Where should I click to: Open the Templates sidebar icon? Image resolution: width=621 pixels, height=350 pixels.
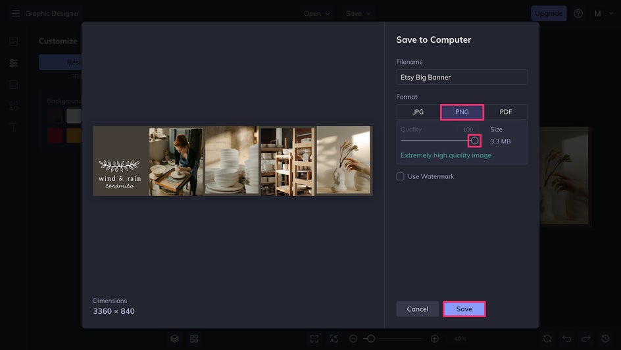point(14,84)
